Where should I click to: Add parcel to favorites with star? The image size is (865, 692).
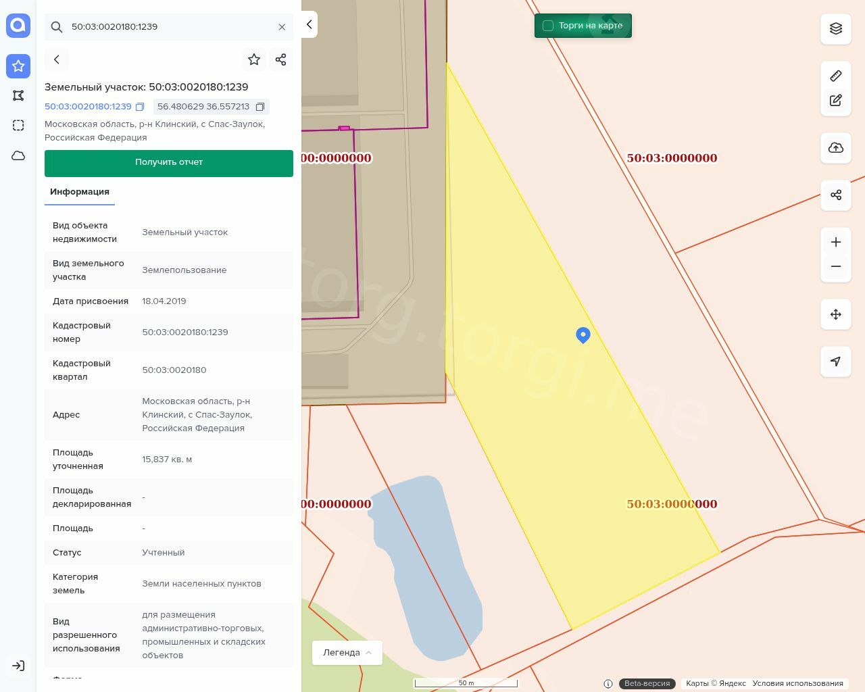254,59
